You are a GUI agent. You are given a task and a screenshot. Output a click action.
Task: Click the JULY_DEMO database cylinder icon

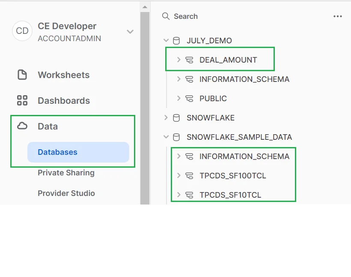(x=176, y=41)
